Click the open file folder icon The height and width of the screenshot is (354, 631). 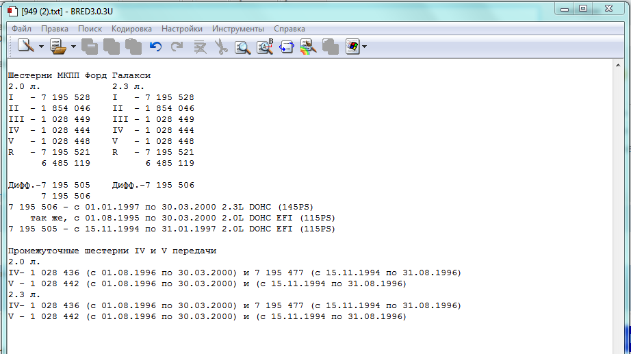(58, 47)
